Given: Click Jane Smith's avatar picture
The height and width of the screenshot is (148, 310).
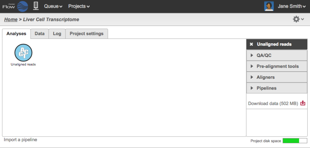Looking at the screenshot, I should point(269,6).
